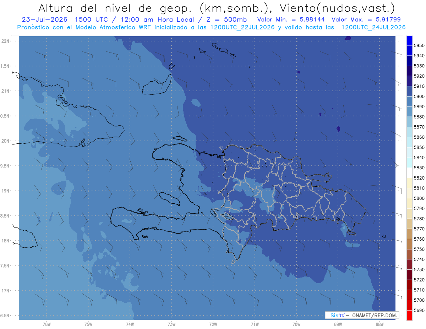Click the '18N' latitude label
This screenshot has height=329, width=426.
(x=5, y=241)
